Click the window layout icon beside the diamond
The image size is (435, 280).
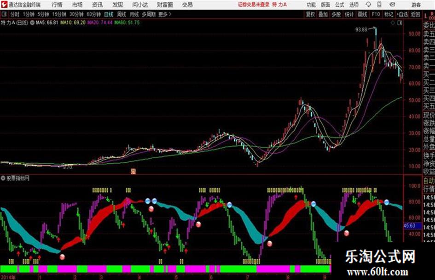(x=400, y=23)
